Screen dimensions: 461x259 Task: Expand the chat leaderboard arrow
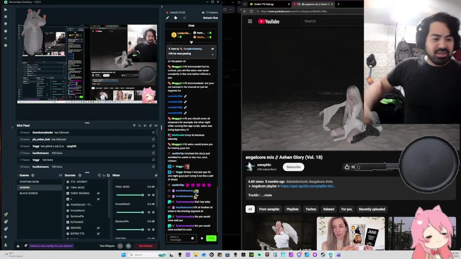pyautogui.click(x=191, y=42)
